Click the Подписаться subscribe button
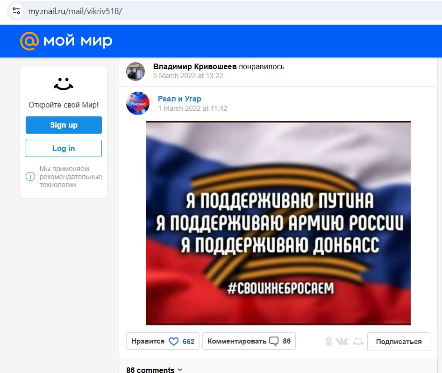This screenshot has height=373, width=442. click(x=399, y=342)
